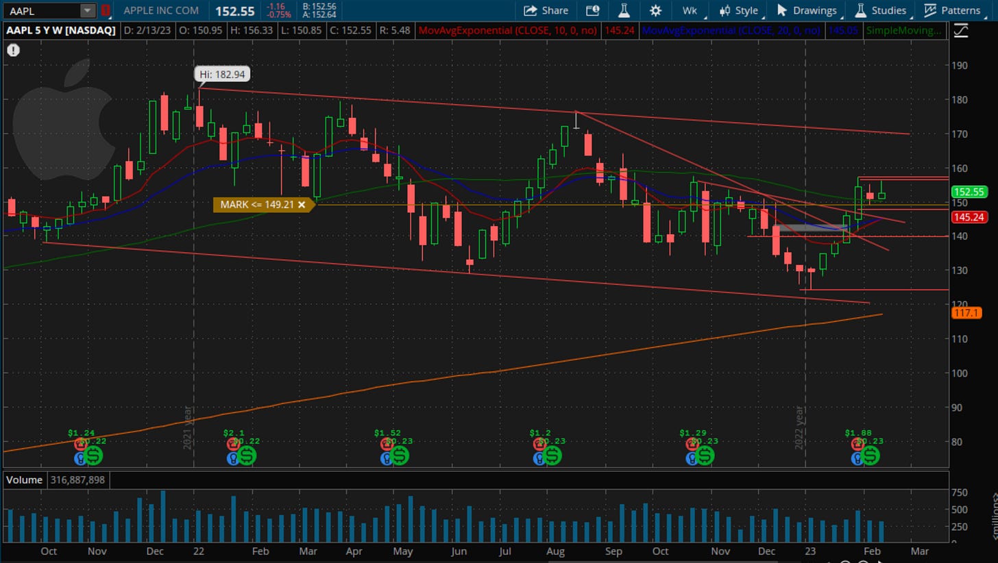Viewport: 998px width, 563px height.
Task: Click red earnings icon below $1.88
Action: point(857,445)
